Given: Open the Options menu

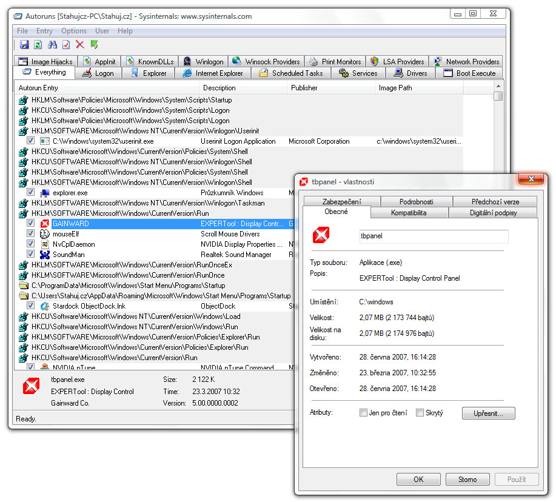Looking at the screenshot, I should click(74, 31).
